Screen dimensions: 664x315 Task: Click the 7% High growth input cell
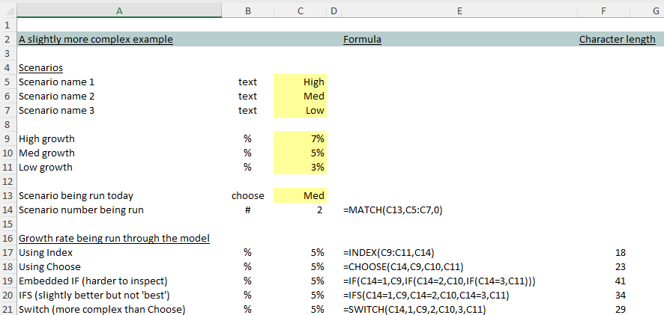[300, 139]
